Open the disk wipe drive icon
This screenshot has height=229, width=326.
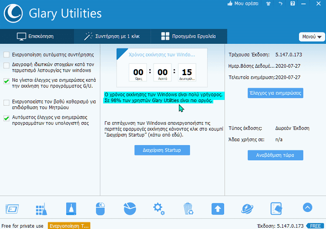pos(71,209)
